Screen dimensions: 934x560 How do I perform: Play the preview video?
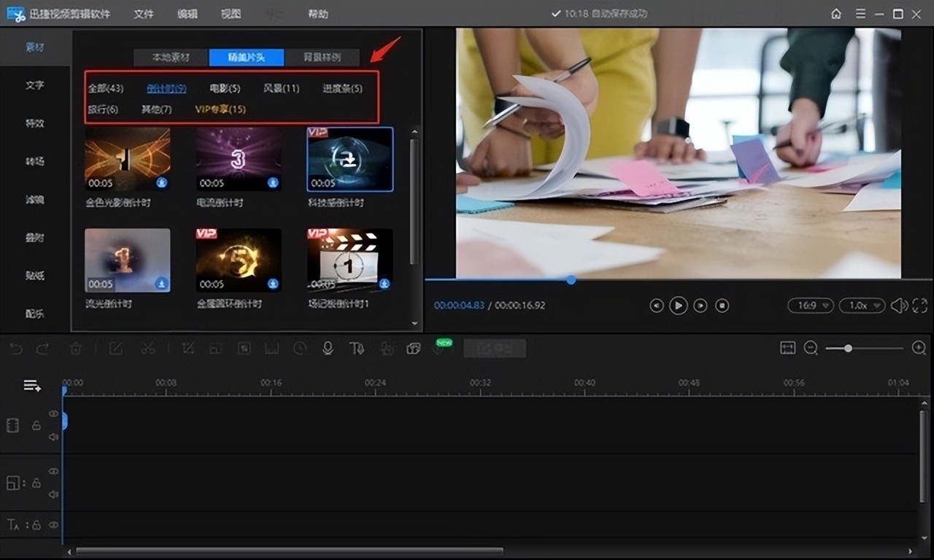pos(678,306)
